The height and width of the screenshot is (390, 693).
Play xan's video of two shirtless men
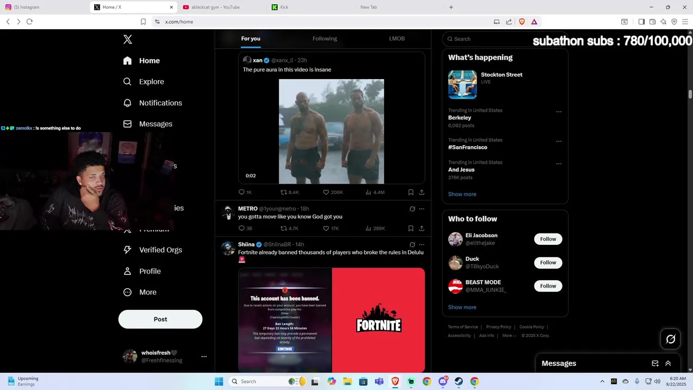[331, 132]
